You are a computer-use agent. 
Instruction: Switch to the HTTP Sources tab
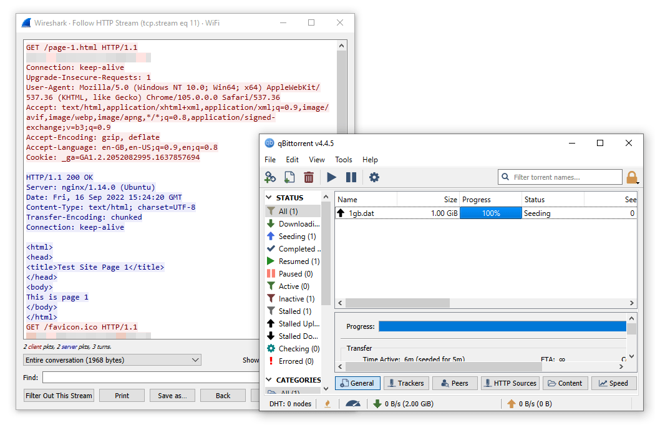(x=510, y=383)
